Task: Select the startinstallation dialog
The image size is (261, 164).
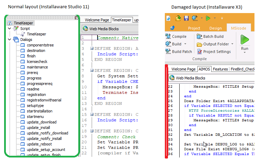Action: (39, 111)
